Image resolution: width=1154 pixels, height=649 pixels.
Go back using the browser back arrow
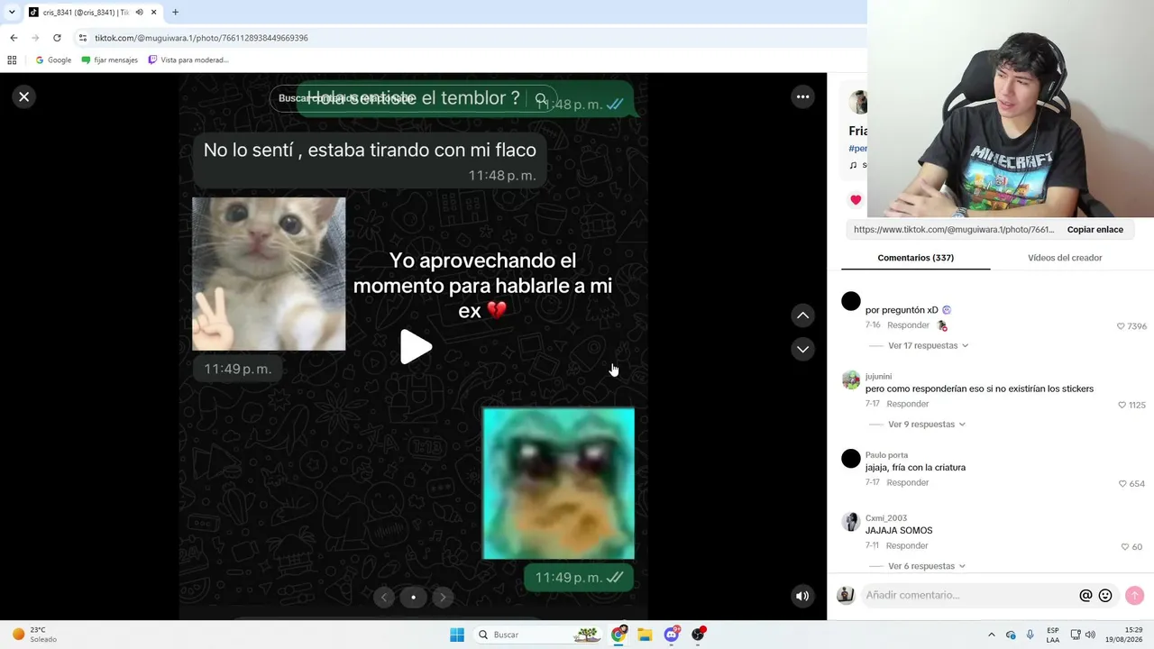14,38
